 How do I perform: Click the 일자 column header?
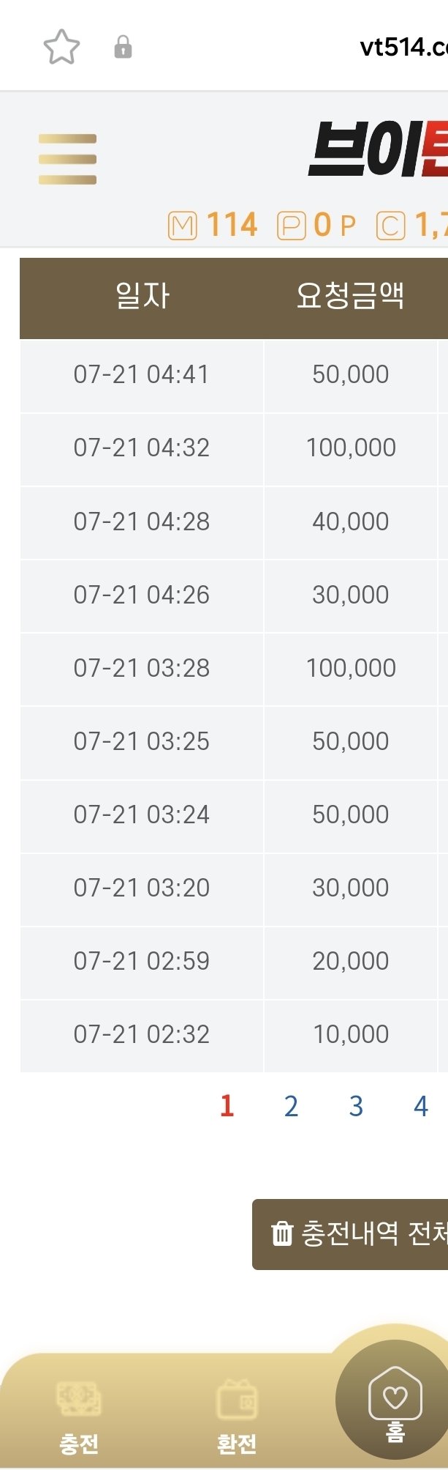[x=142, y=296]
